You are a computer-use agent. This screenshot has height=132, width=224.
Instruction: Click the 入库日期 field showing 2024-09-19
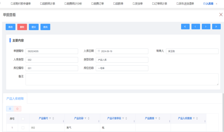tap(122, 51)
